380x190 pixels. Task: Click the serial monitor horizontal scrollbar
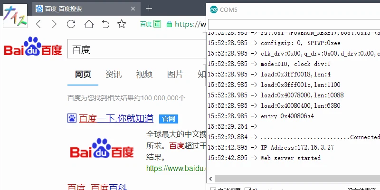(297, 179)
